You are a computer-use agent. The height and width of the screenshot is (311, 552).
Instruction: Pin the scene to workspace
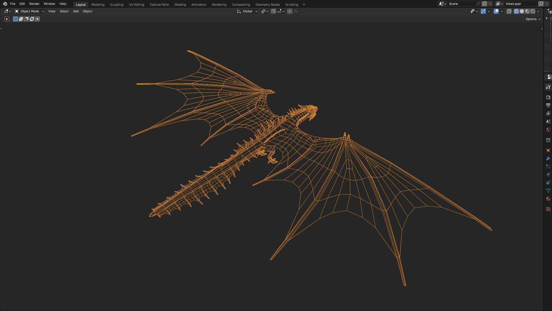pos(478,4)
